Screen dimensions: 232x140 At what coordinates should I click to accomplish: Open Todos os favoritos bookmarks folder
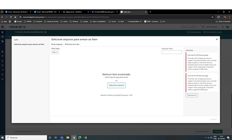point(223,21)
